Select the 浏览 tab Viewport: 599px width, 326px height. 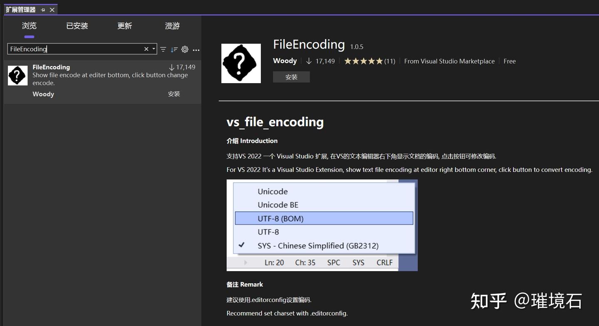(29, 26)
